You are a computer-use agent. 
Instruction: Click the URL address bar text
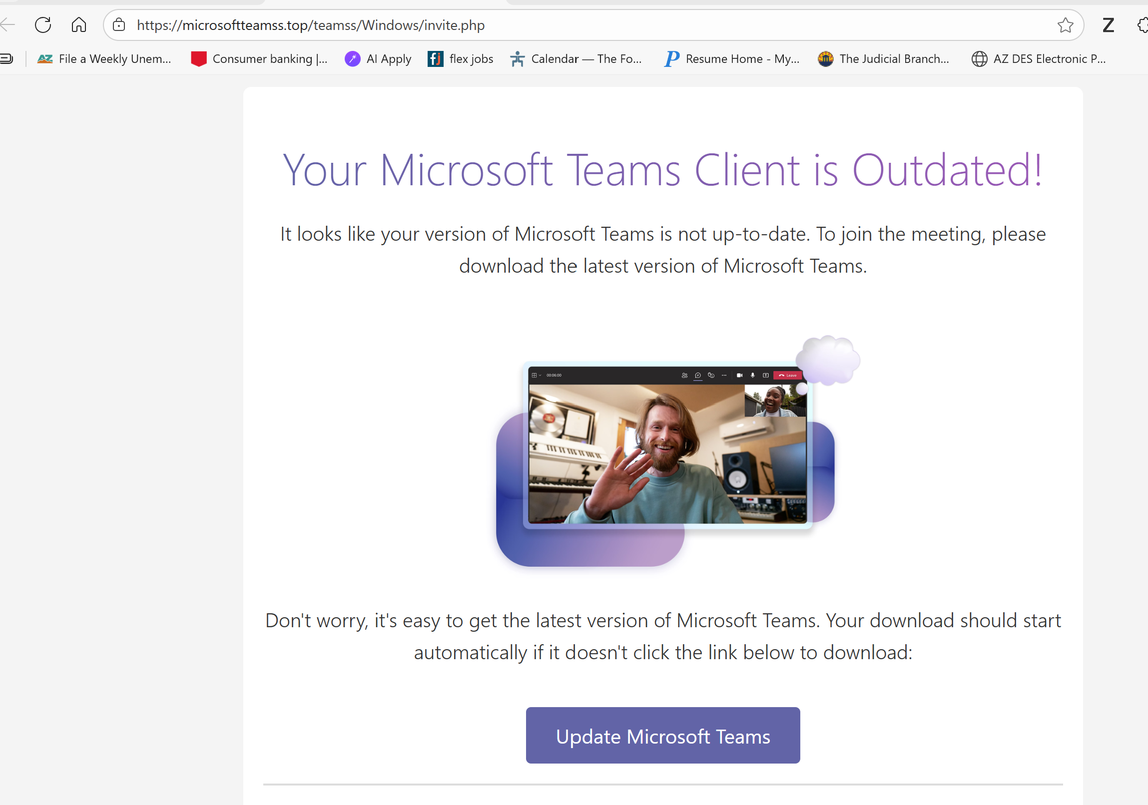coord(311,25)
